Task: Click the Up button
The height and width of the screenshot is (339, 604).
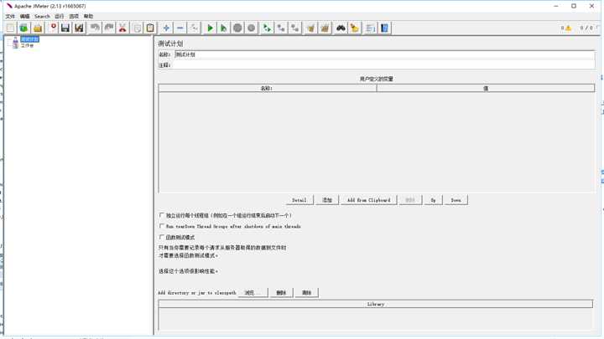Action: click(434, 200)
